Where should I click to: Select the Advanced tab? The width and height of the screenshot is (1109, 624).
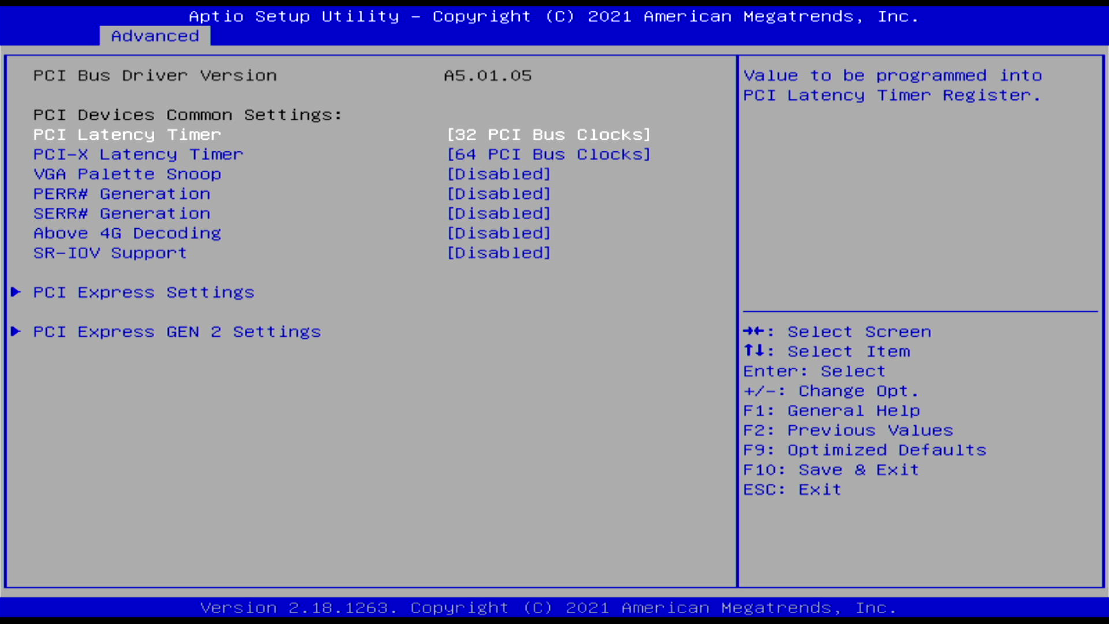click(x=155, y=36)
